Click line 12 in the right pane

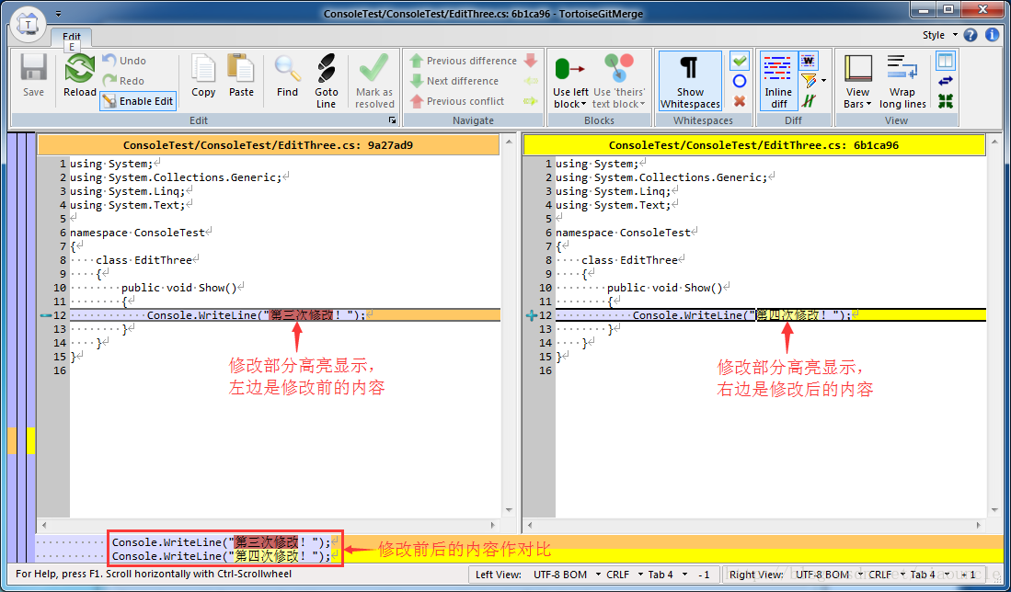tap(771, 315)
